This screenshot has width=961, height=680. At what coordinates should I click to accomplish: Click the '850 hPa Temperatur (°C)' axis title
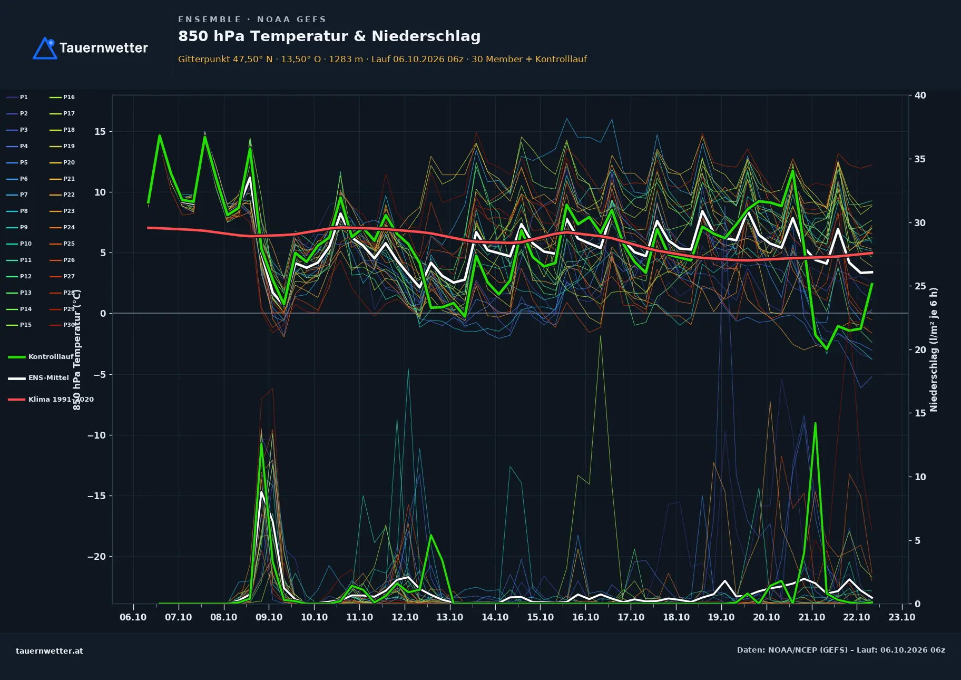[77, 349]
